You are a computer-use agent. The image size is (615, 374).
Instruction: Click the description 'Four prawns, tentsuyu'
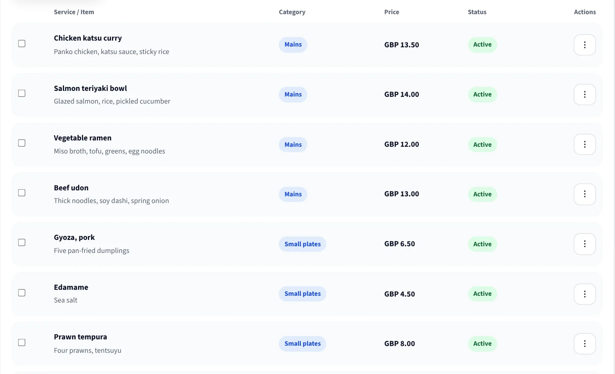87,351
